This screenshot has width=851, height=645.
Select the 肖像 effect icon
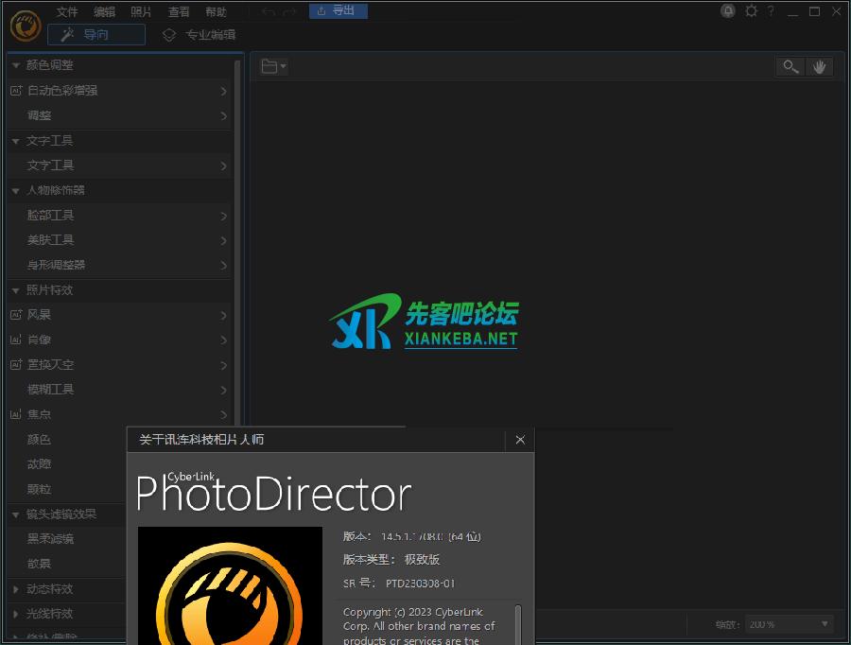pos(17,340)
